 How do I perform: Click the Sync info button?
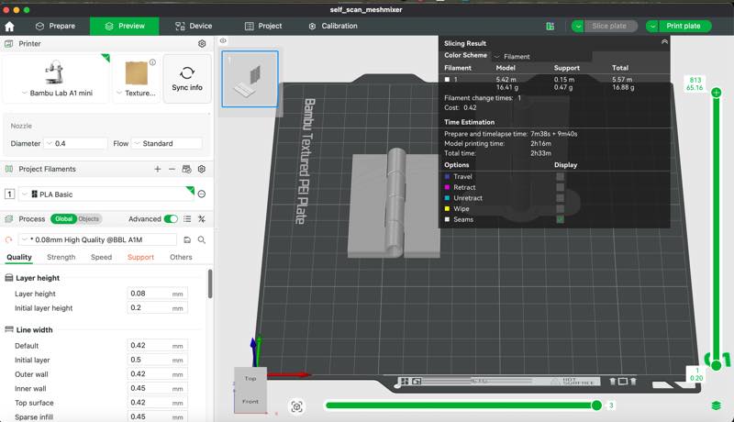pos(187,79)
